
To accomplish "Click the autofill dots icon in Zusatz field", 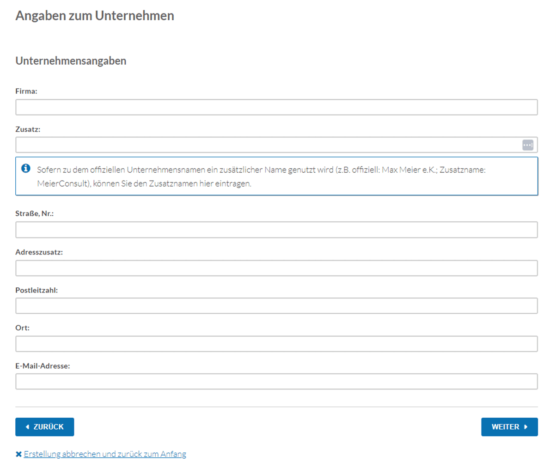I will coord(527,145).
